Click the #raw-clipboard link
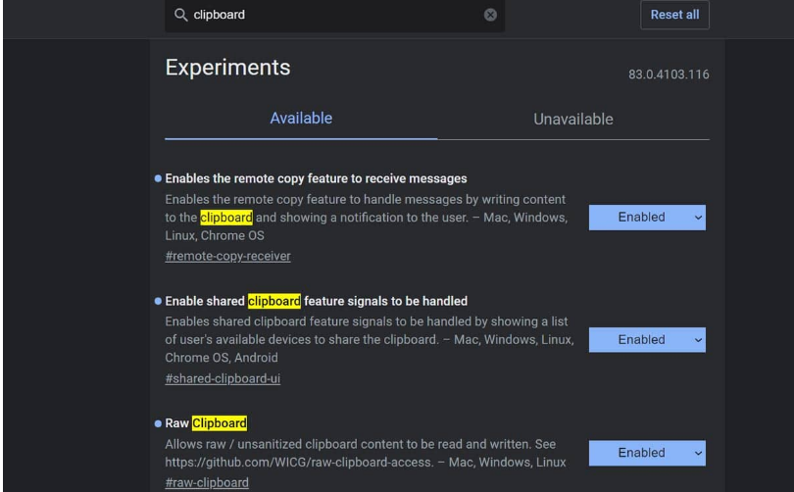 coord(207,482)
